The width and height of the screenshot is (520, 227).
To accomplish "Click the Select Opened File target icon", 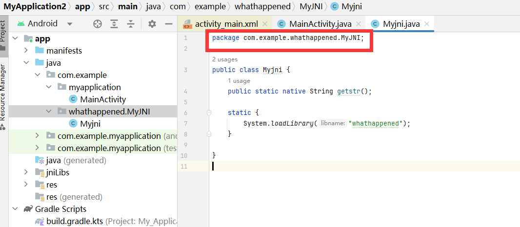I will pyautogui.click(x=98, y=24).
